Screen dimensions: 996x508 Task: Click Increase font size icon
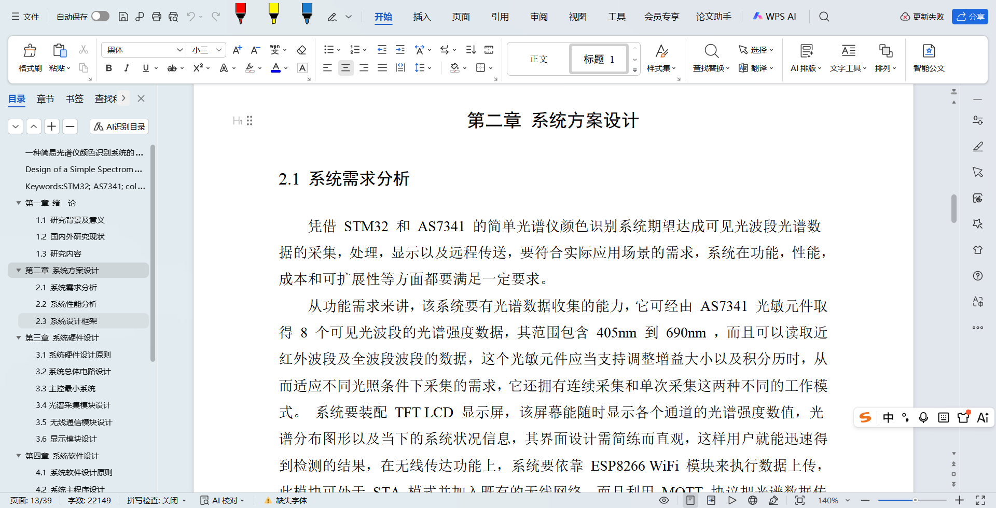(237, 50)
